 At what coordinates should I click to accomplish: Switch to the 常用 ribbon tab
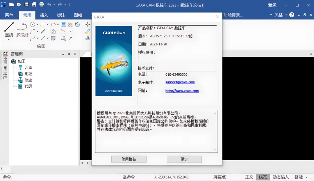[27, 15]
